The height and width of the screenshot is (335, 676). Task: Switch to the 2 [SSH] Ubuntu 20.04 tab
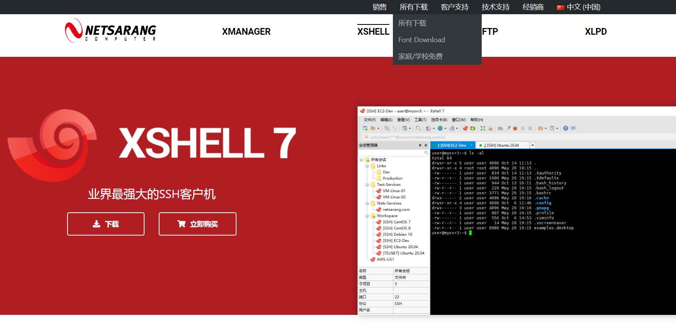click(x=502, y=145)
